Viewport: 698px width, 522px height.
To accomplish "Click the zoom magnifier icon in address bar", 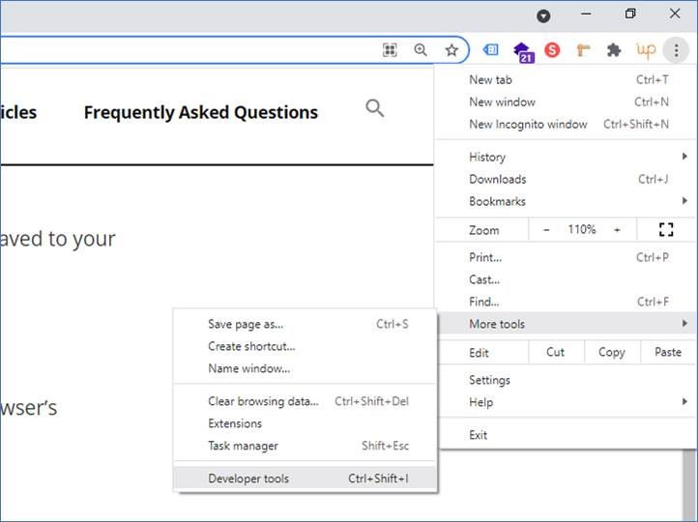I will tap(421, 50).
